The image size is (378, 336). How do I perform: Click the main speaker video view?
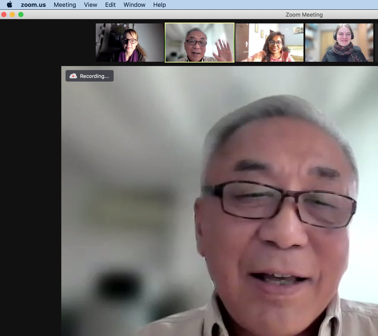(220, 201)
